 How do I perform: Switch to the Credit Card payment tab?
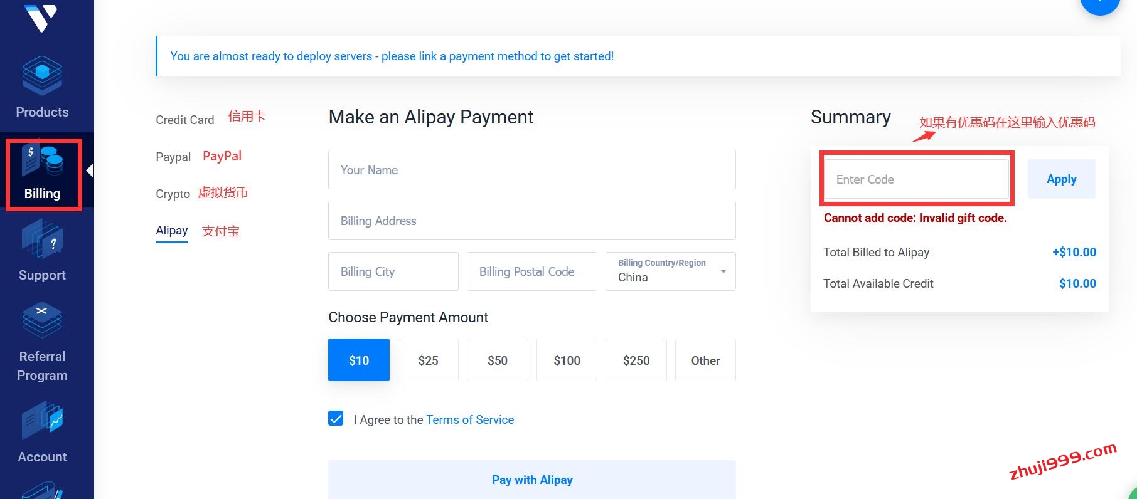[x=184, y=120]
